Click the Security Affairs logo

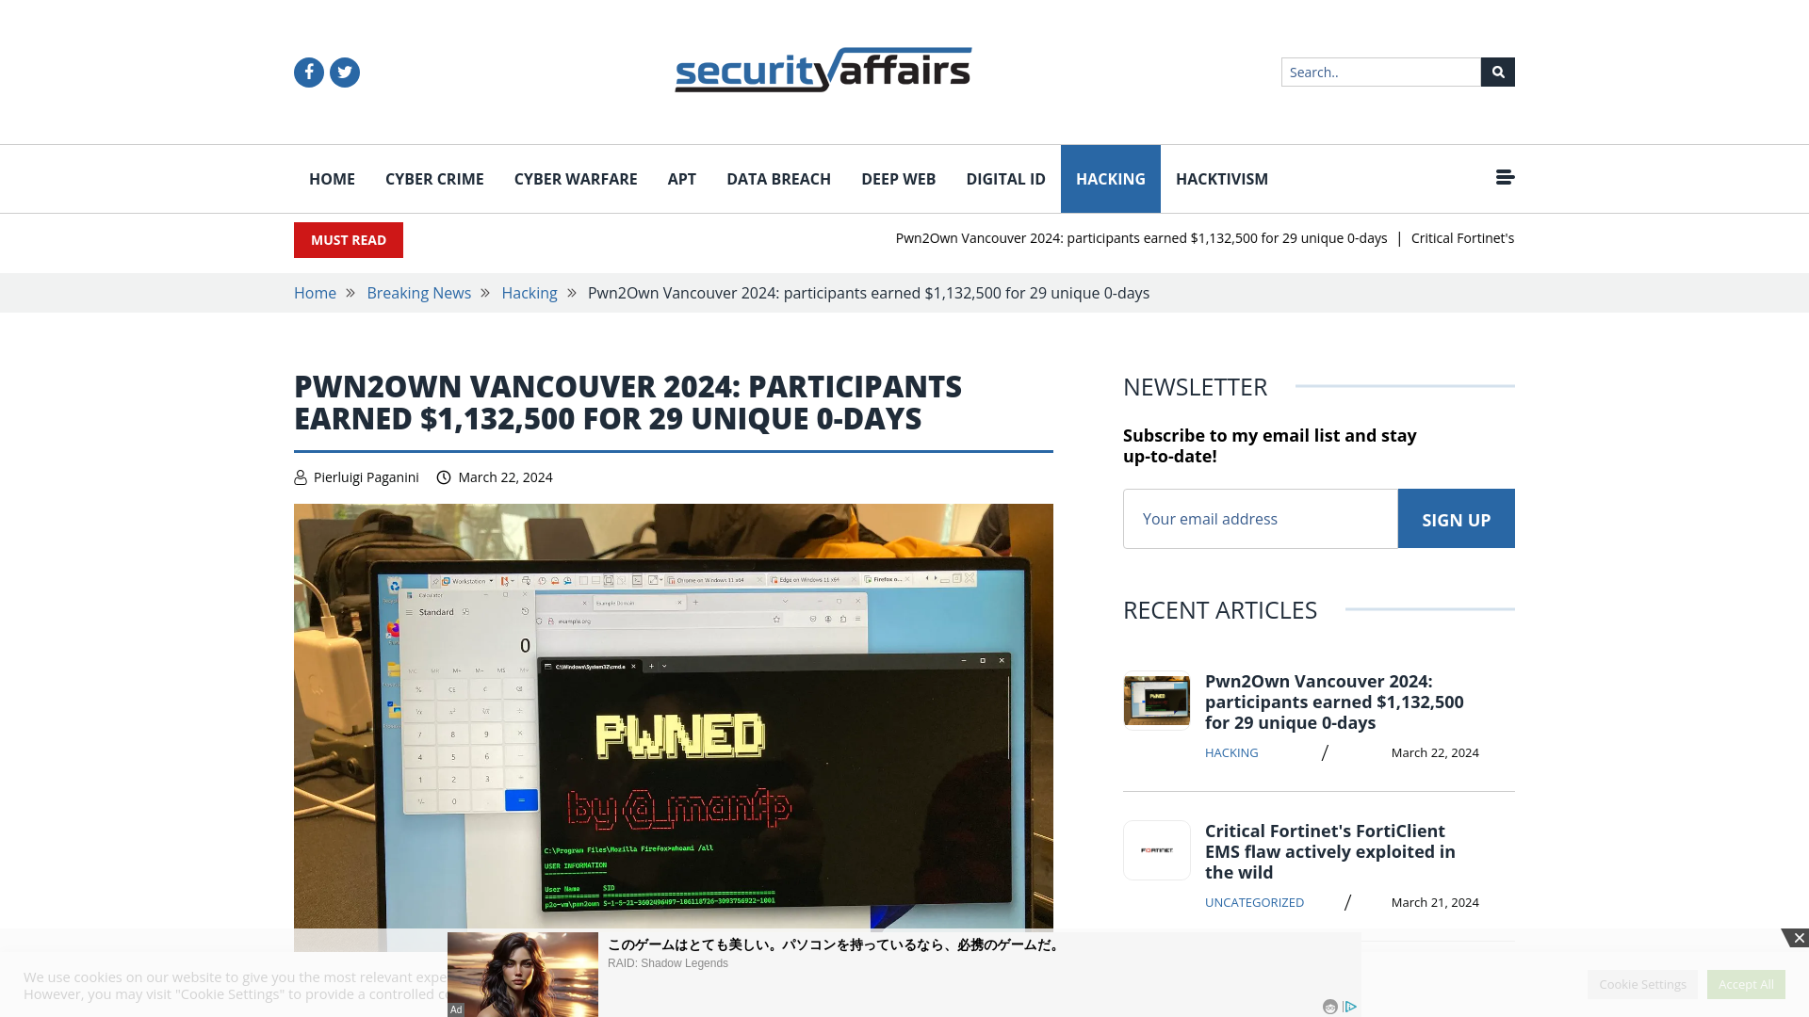click(823, 71)
